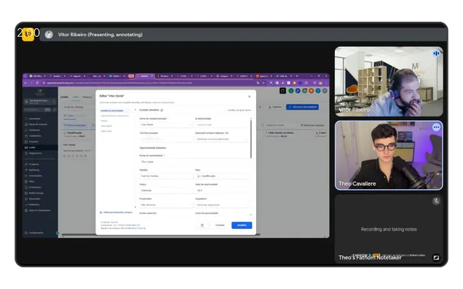The height and width of the screenshot is (289, 463).
Task: Click the Nome da oportunidade field
Action: coord(194,162)
